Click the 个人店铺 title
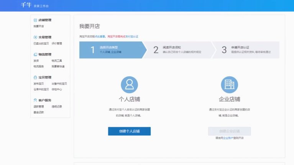The image size is (294, 165). pyautogui.click(x=130, y=99)
